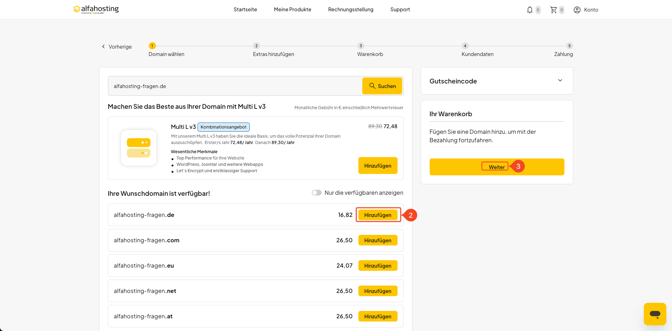Click the Wesentliche Merkmale label
This screenshot has height=331, width=672.
[194, 152]
